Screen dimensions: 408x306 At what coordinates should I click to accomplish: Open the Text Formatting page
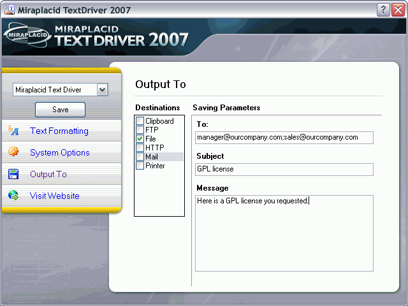pyautogui.click(x=59, y=131)
